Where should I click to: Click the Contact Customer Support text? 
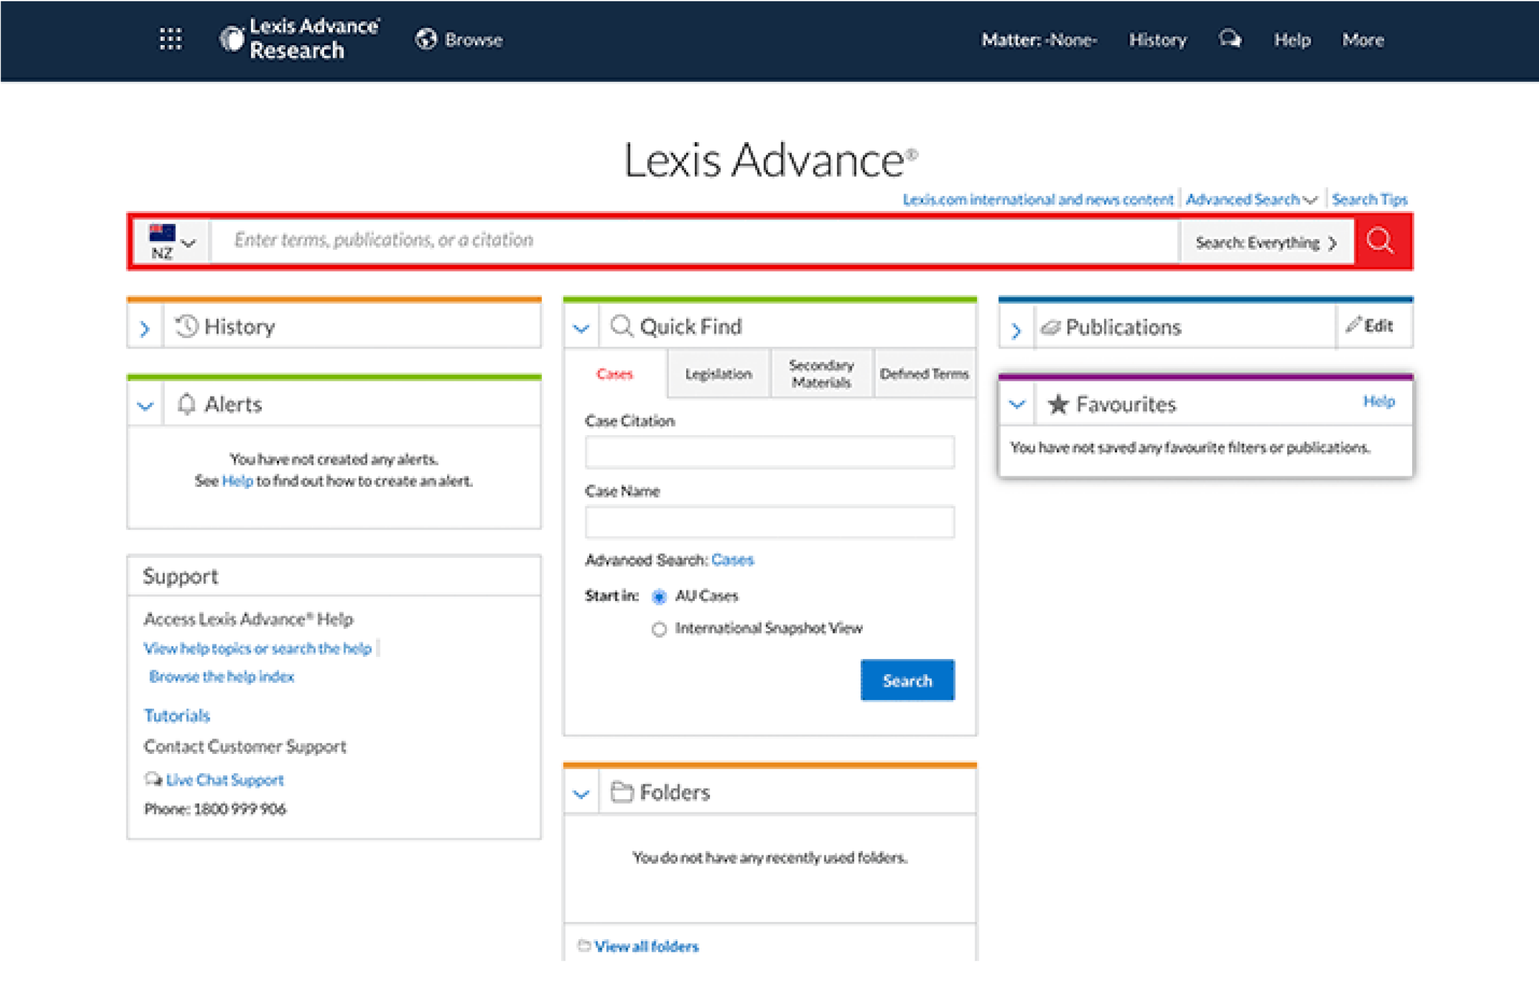point(245,747)
